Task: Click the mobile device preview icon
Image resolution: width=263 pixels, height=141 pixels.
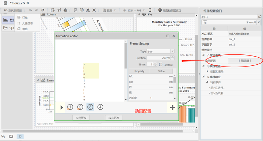Action: click(150, 10)
